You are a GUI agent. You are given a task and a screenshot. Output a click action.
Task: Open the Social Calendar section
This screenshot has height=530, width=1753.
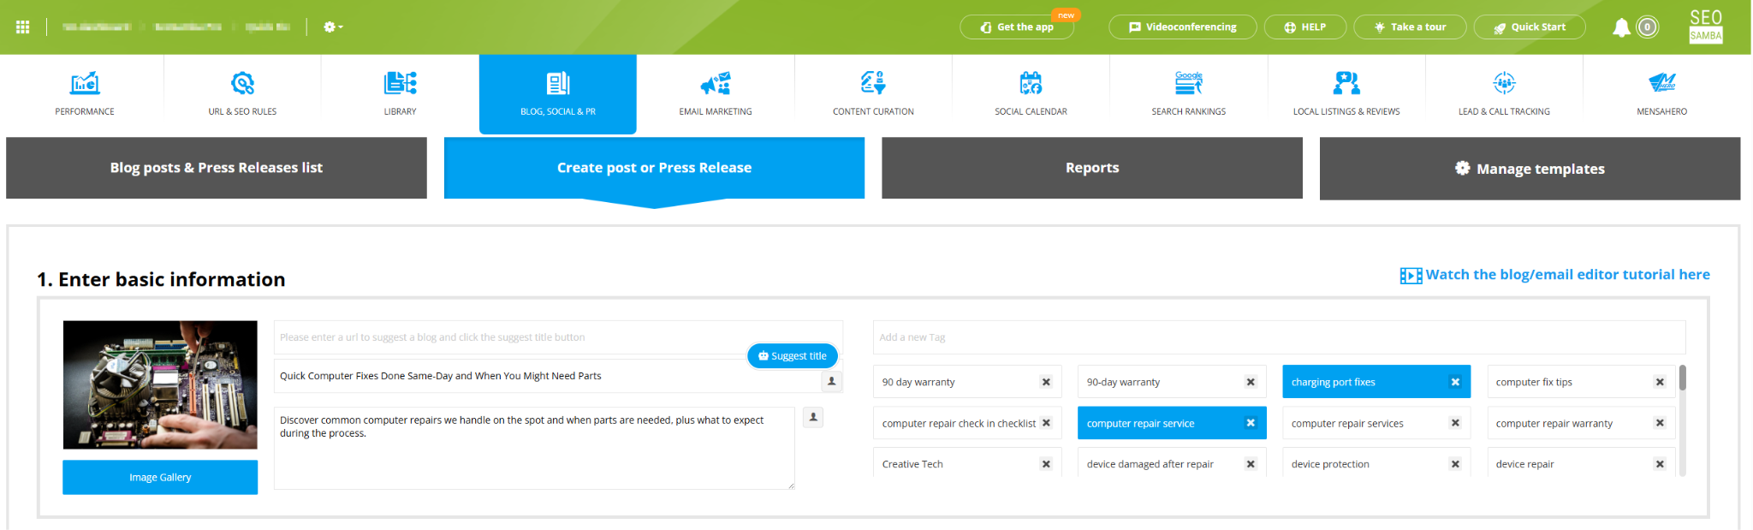[x=1031, y=94]
